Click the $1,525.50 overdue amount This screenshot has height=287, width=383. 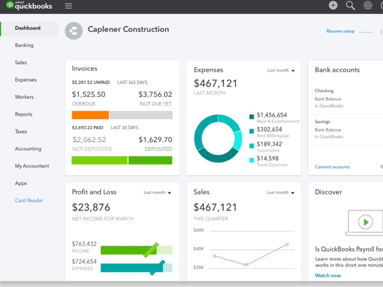click(89, 95)
